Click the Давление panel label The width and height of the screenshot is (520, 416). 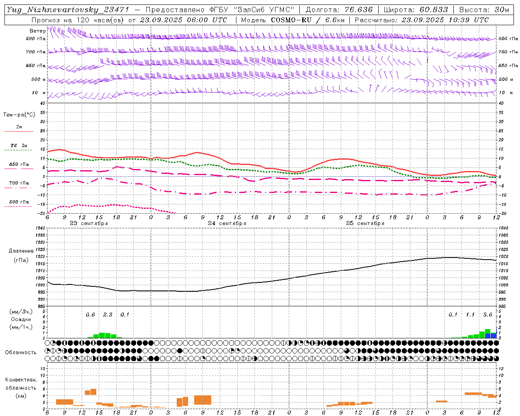pyautogui.click(x=21, y=251)
